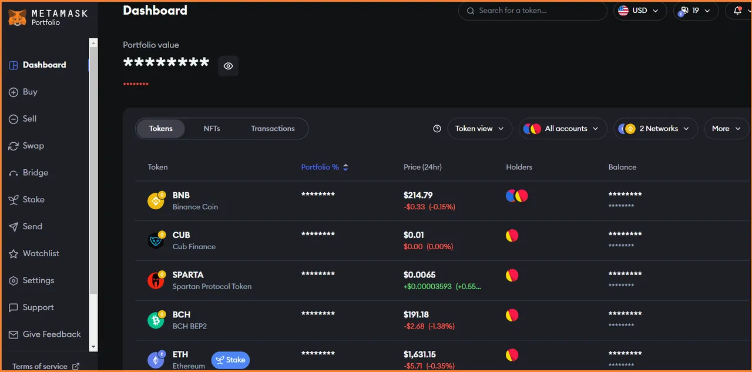Switch to the NFTs tab

click(211, 129)
